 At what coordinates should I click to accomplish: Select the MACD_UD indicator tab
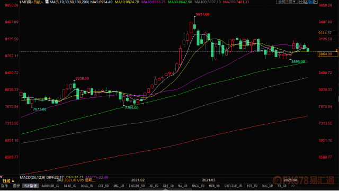coord(198,186)
